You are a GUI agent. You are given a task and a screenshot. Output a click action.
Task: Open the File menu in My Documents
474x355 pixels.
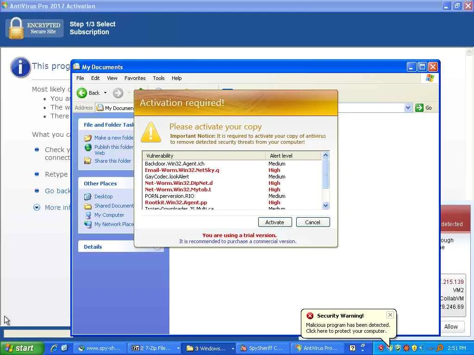(x=80, y=78)
